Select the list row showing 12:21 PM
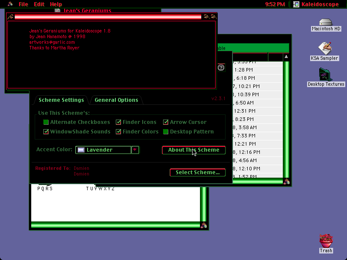 click(258, 144)
